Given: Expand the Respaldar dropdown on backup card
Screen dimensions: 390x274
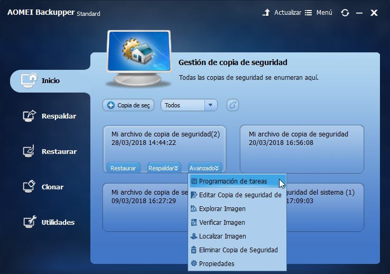Looking at the screenshot, I should 163,168.
